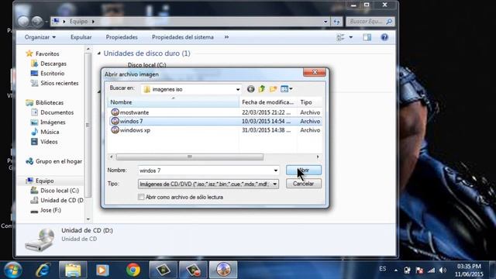Show hidden system tray icons arrow
Viewport: 496px width, 279px height.
[396, 270]
